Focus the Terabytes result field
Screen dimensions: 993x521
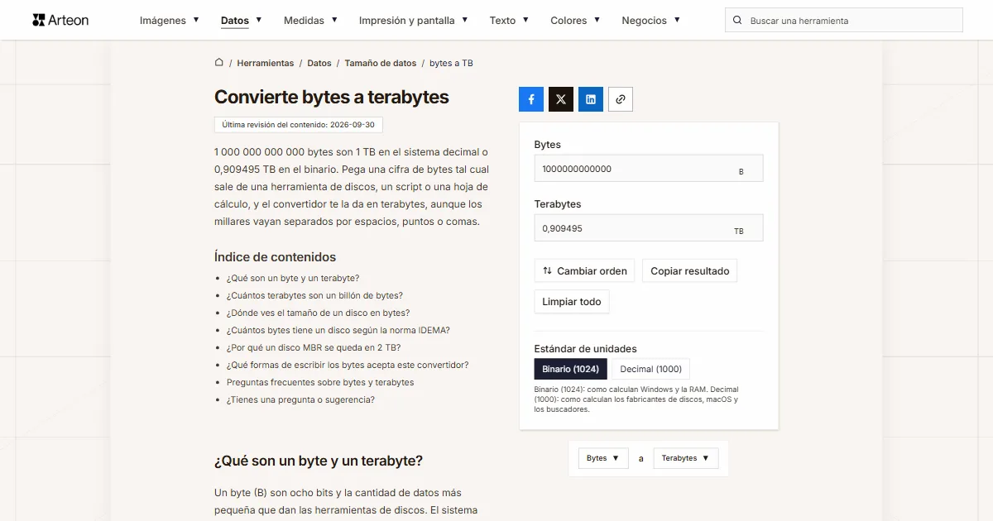click(x=649, y=228)
